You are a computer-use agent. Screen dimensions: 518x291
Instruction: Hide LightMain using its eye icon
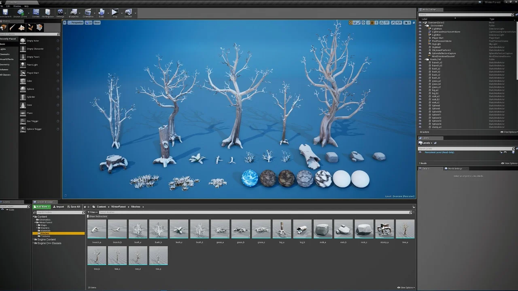point(420,29)
